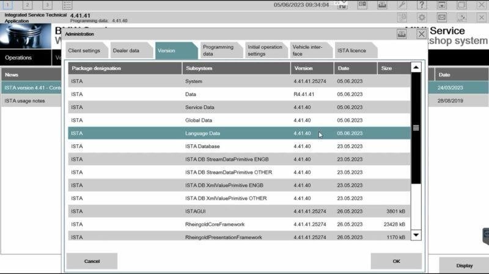Image resolution: width=489 pixels, height=274 pixels.
Task: Select the RheingoldPresentationFramework row
Action: (239, 236)
